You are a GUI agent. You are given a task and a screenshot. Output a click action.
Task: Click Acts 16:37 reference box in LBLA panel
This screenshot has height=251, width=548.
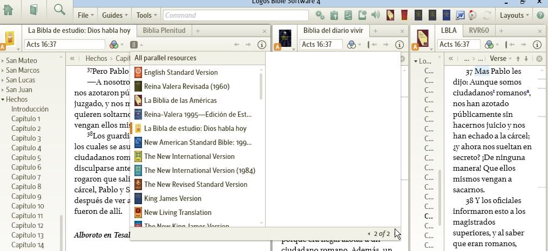(x=459, y=45)
